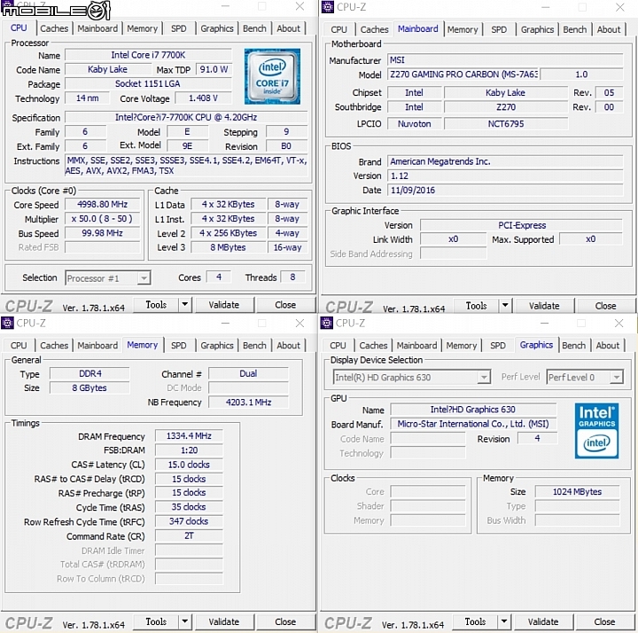Expand the Intel(R) HD Graphics 630 device dropdown

484,378
